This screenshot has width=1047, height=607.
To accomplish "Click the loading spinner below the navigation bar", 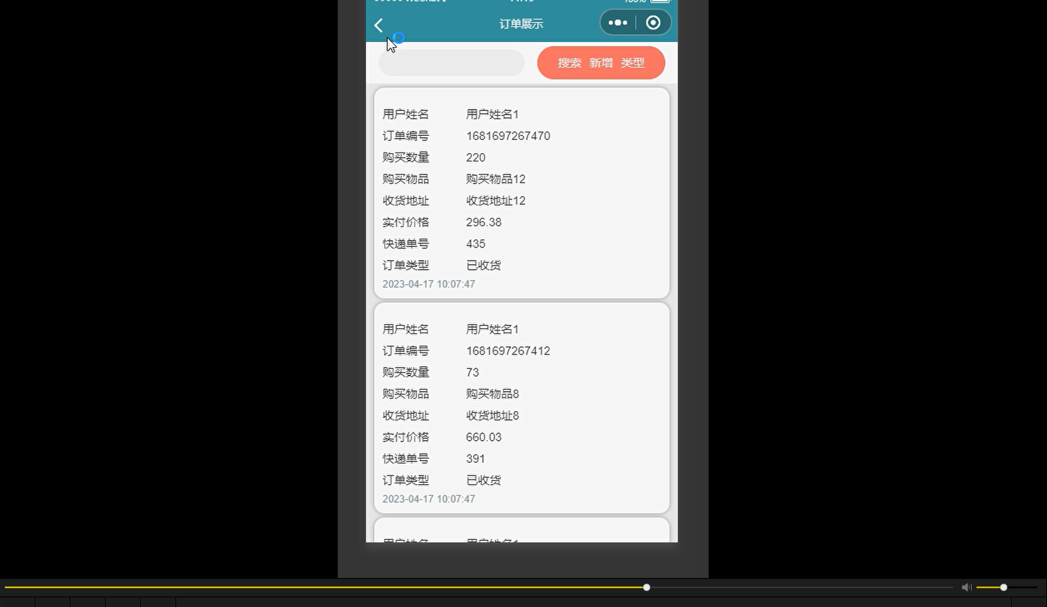I will [x=398, y=37].
